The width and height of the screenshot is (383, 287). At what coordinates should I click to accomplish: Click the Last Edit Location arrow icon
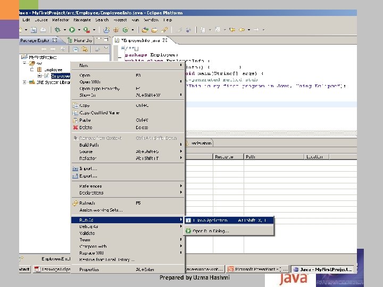click(x=232, y=30)
